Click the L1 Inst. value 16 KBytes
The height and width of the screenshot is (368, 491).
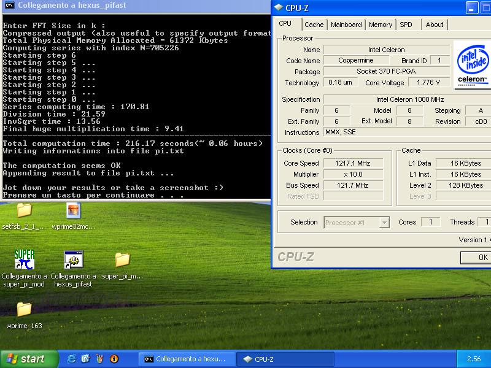click(x=465, y=174)
